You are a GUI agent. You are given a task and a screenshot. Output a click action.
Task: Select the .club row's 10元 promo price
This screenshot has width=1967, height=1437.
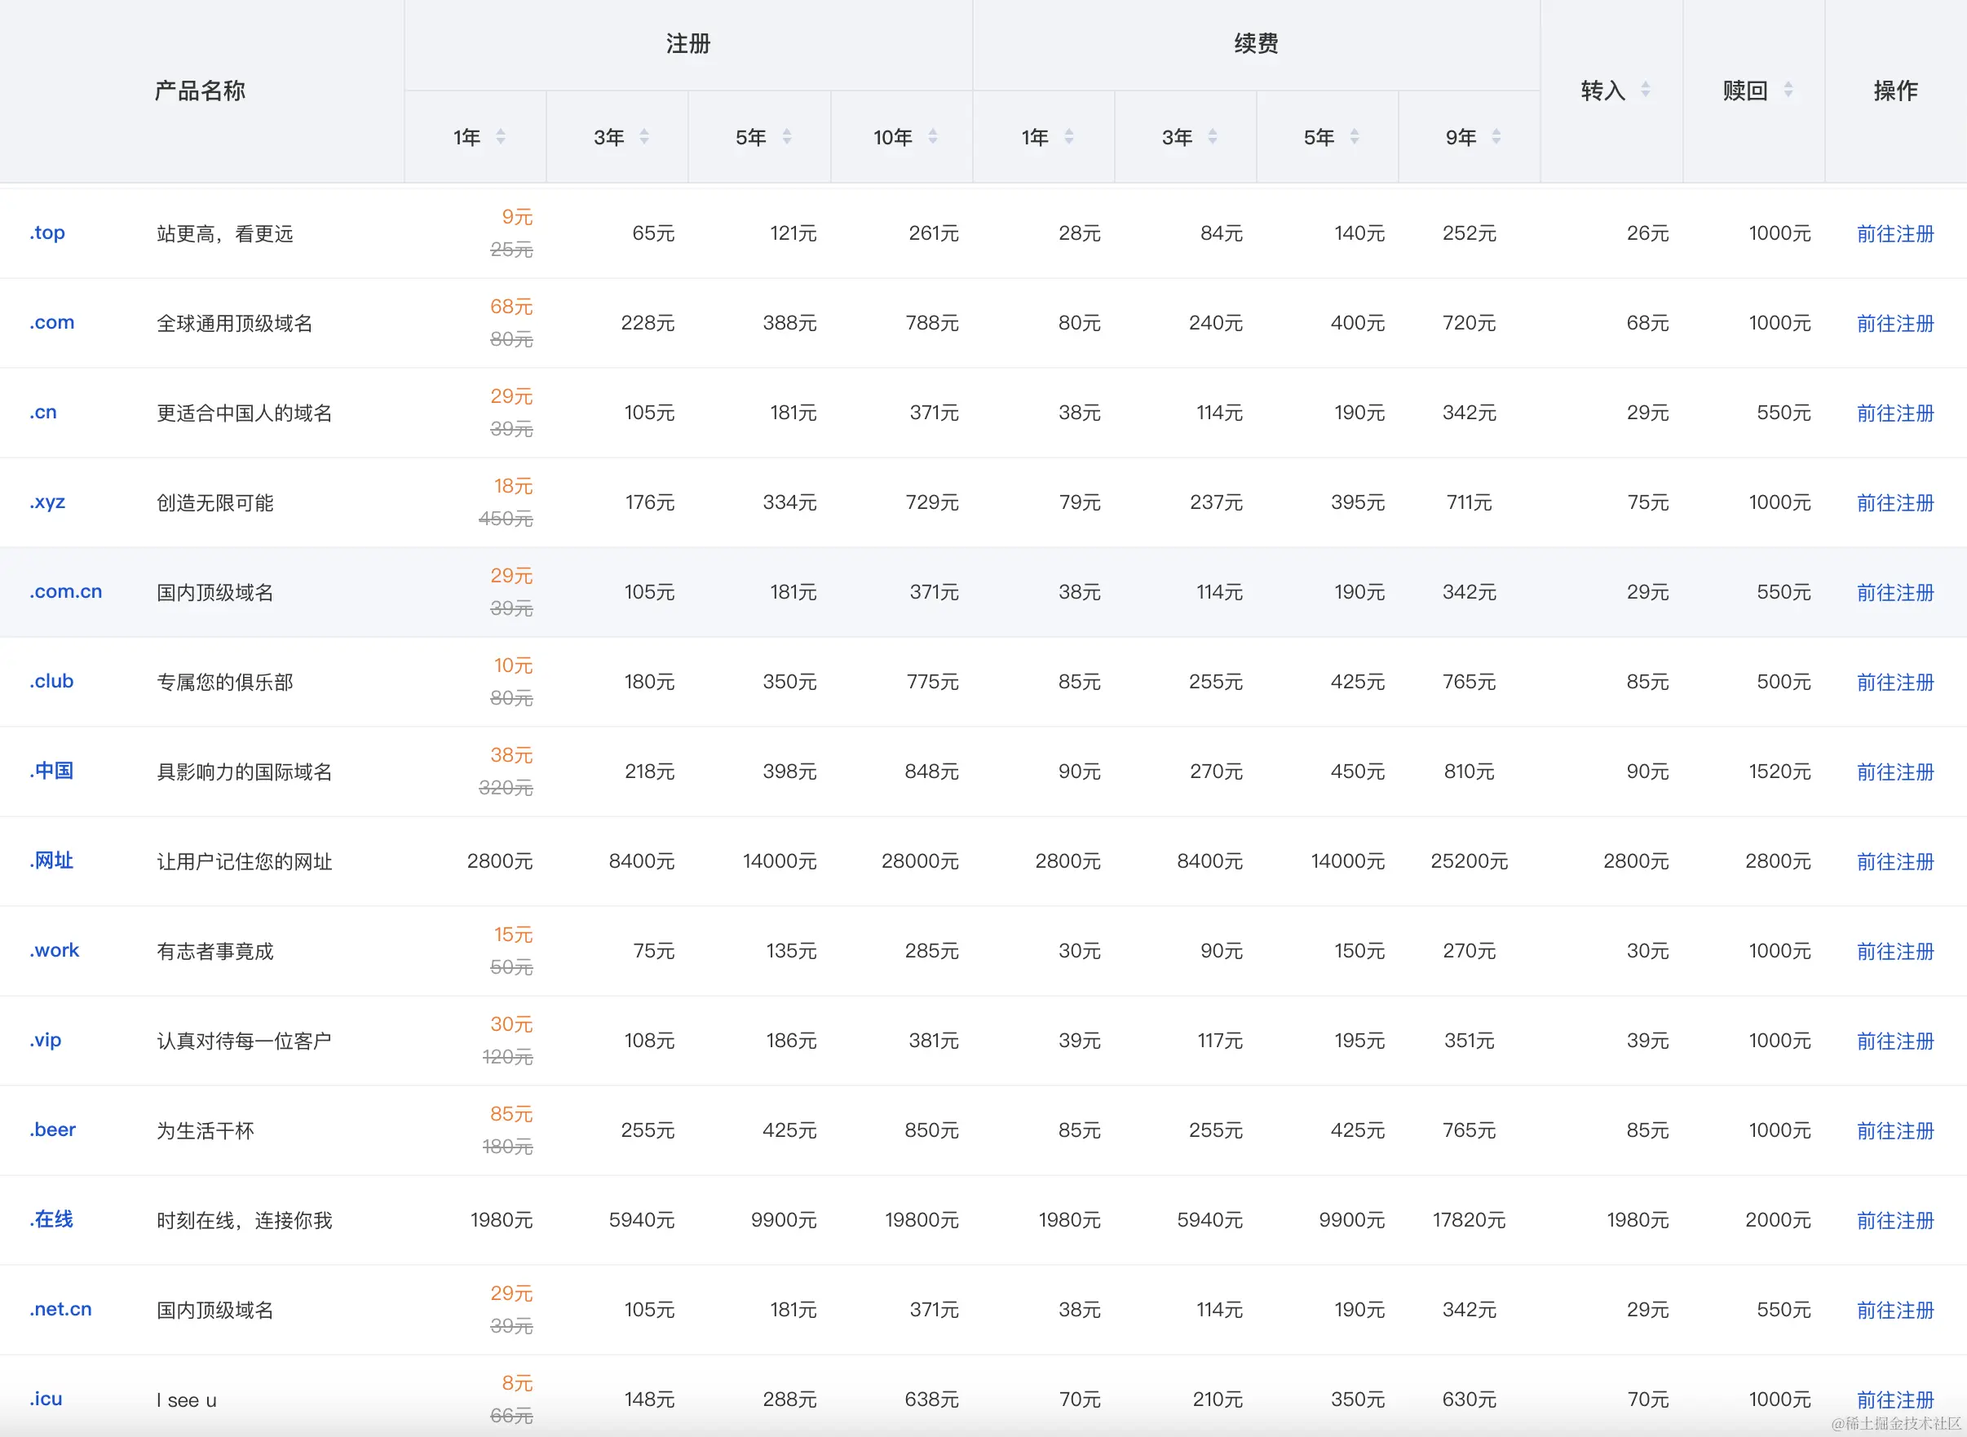(513, 665)
